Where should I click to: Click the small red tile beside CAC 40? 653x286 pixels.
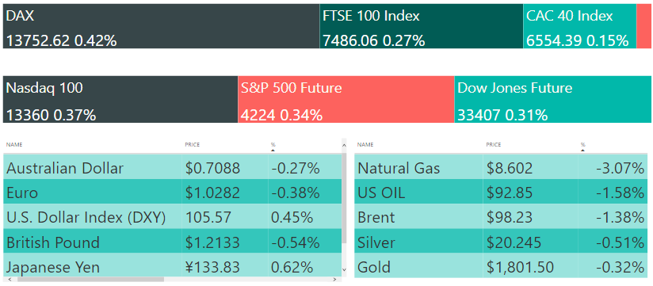(x=643, y=26)
